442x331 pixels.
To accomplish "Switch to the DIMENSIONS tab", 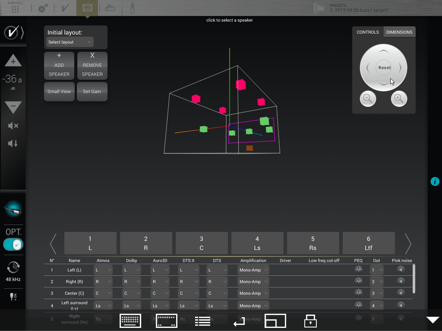I will click(x=399, y=32).
